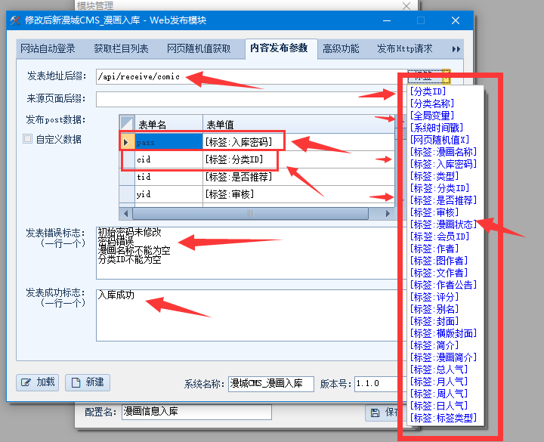Select the cid form value cell

(x=240, y=159)
